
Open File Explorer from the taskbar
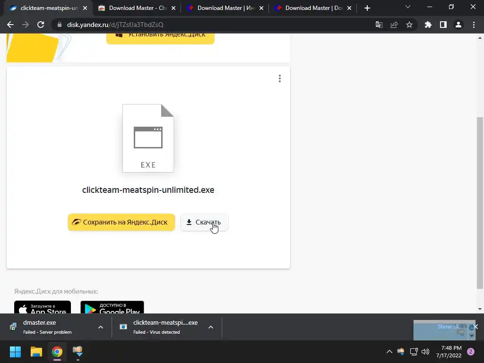(36, 352)
